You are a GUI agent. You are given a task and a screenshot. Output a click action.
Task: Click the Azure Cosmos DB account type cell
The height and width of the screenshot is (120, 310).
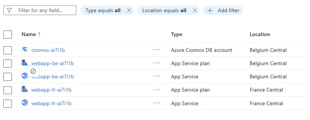click(201, 50)
